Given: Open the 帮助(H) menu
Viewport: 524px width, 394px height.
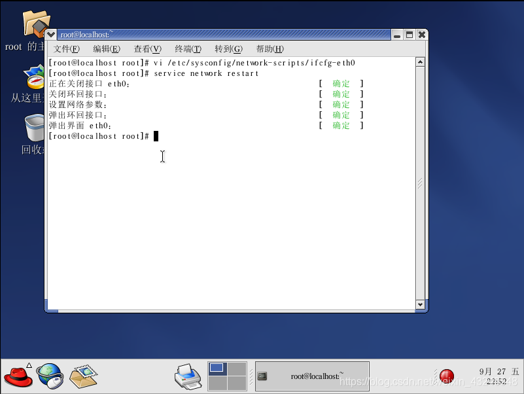Looking at the screenshot, I should pos(270,49).
